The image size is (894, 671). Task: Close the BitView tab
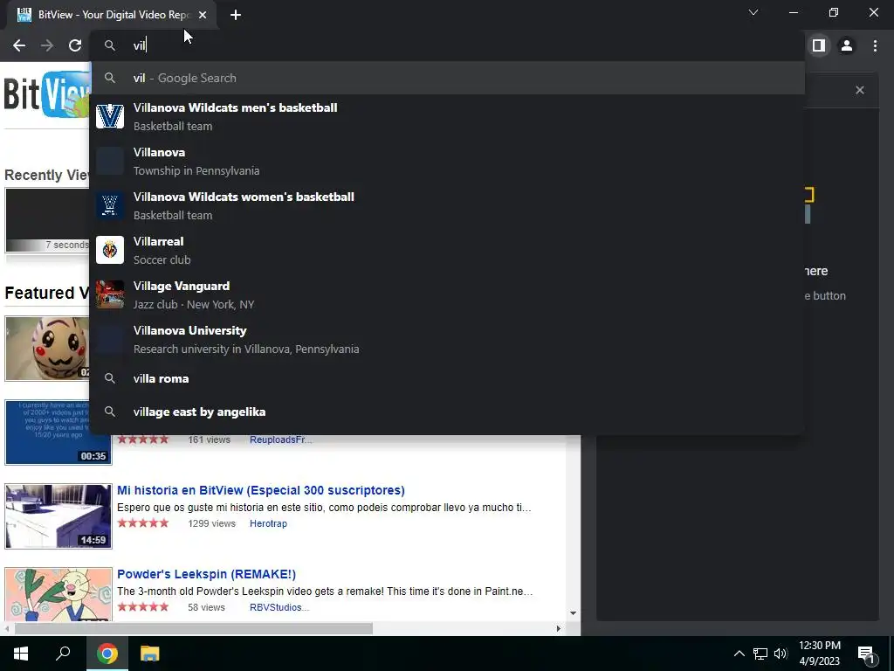pos(203,15)
